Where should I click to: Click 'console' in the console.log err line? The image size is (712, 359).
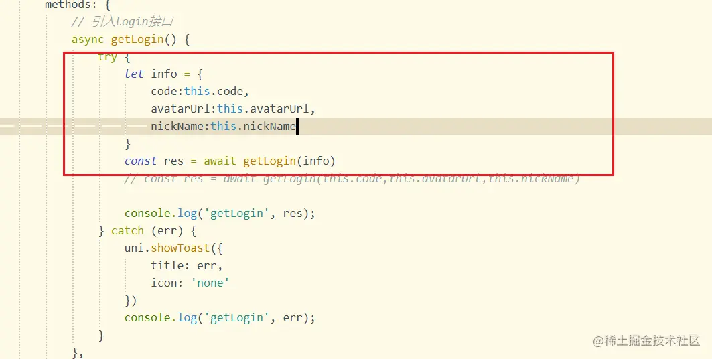[x=147, y=317]
